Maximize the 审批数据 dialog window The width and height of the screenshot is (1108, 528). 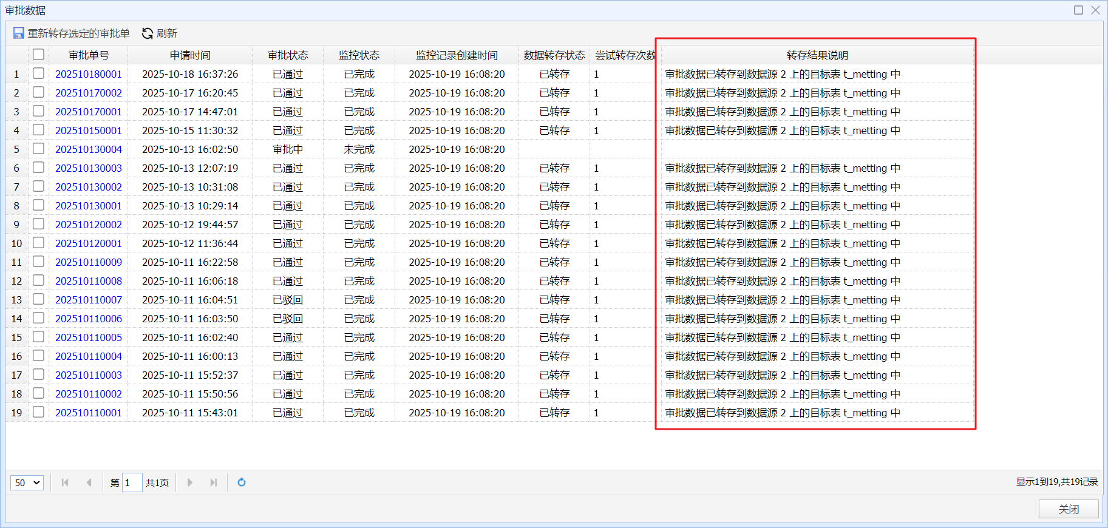point(1078,10)
